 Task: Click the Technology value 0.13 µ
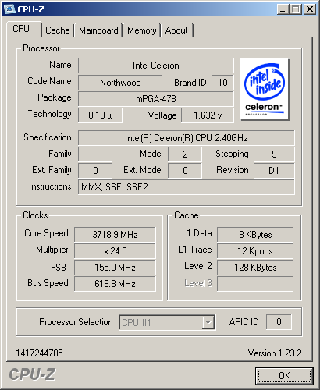coord(100,115)
